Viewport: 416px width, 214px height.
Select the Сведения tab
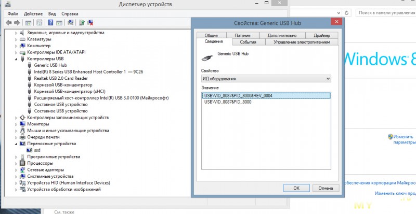click(214, 41)
